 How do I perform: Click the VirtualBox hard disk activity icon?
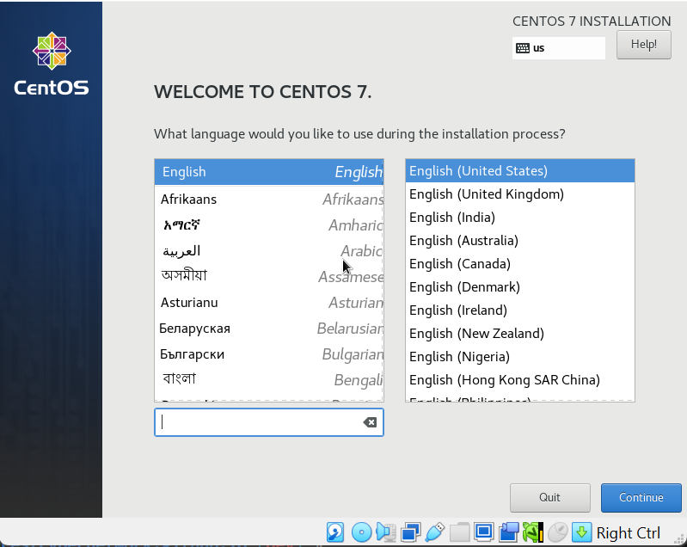(335, 532)
